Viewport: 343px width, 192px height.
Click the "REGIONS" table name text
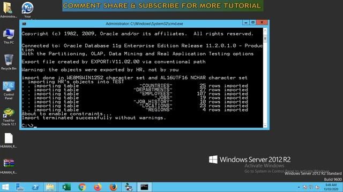159,110
